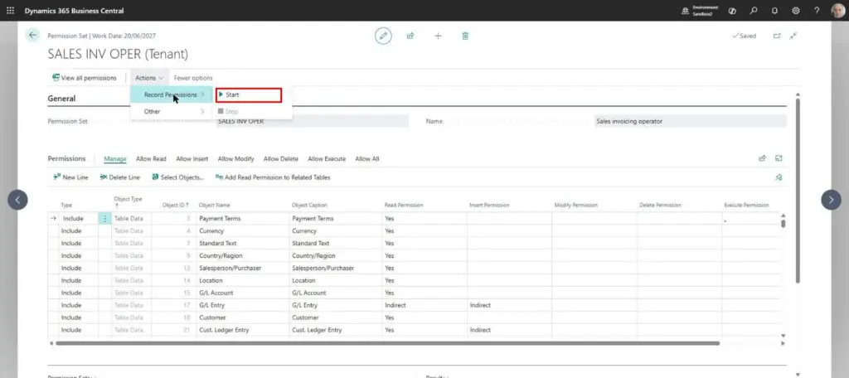Click Select Objects button
The image size is (849, 378).
tap(177, 177)
